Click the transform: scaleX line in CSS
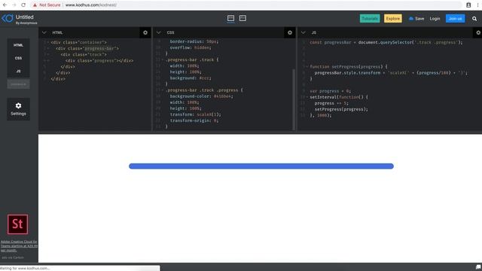This screenshot has height=271, width=482. (196, 114)
